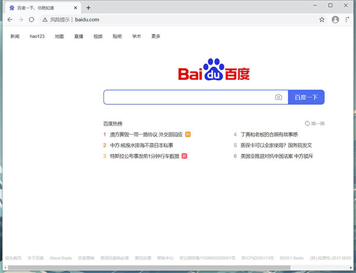This screenshot has height=273, width=356.
Task: Open the Chrome three-dot menu
Action: point(347,20)
